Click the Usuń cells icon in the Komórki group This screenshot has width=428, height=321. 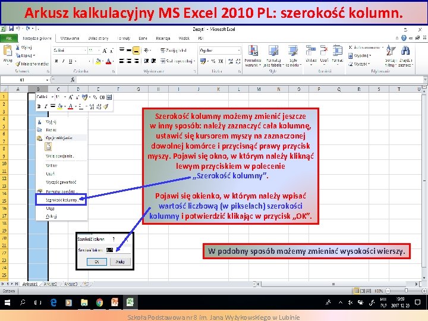pyautogui.click(x=324, y=51)
